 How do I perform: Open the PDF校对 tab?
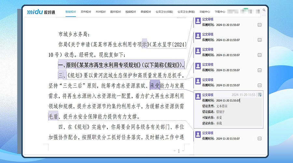[101, 12]
